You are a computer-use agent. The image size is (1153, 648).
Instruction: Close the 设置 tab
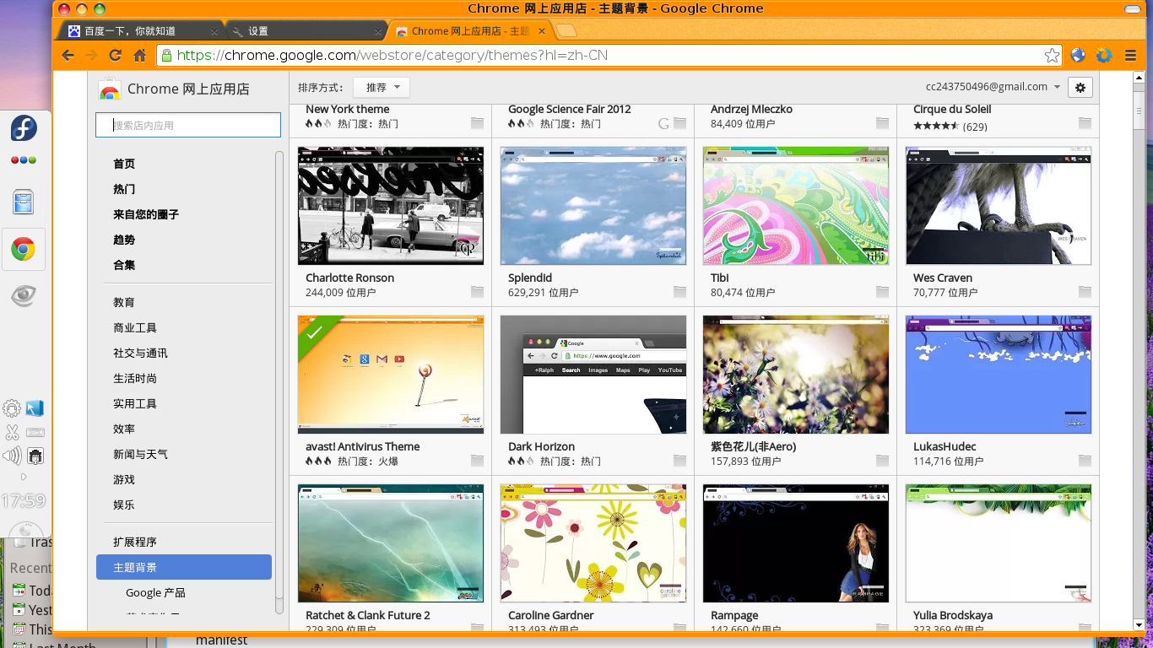[377, 31]
